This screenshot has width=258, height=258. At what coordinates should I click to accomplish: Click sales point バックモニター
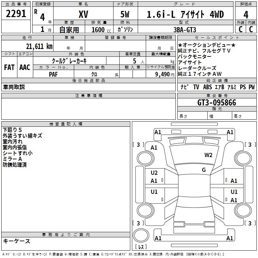(x=194, y=56)
